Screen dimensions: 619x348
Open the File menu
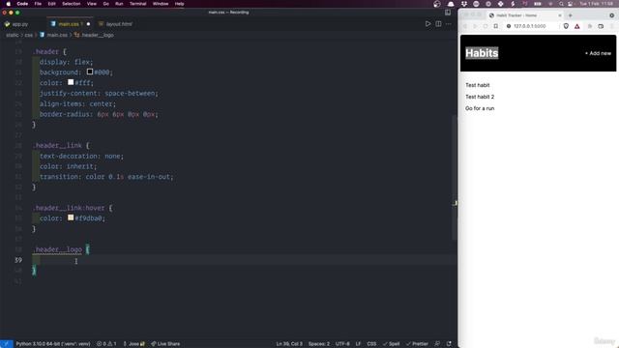click(x=38, y=4)
